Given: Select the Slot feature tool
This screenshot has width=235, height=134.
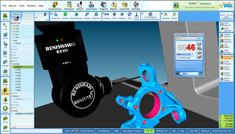Looking at the screenshot, I should click(5, 54).
